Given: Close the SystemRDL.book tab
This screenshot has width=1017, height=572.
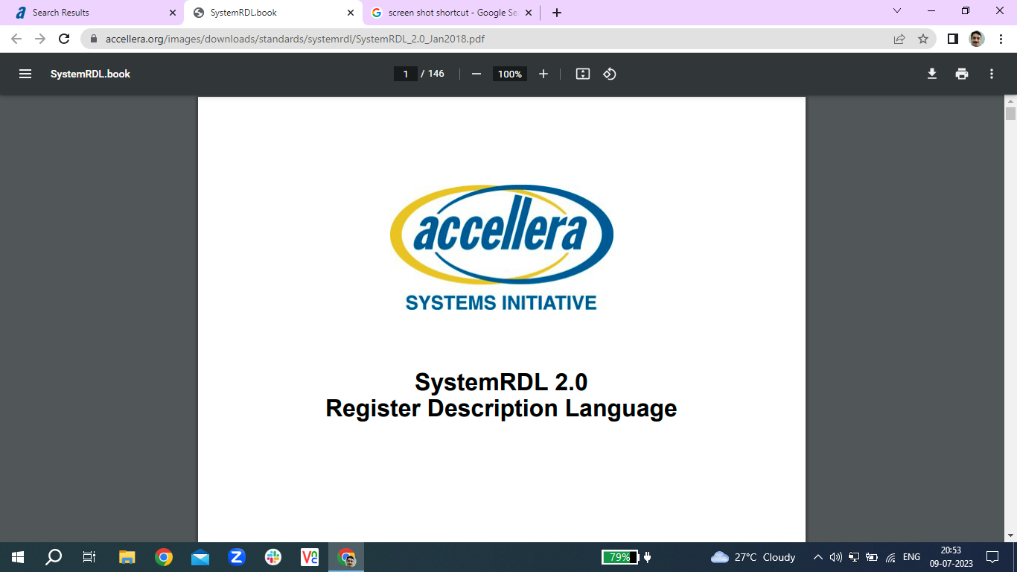Looking at the screenshot, I should [351, 13].
